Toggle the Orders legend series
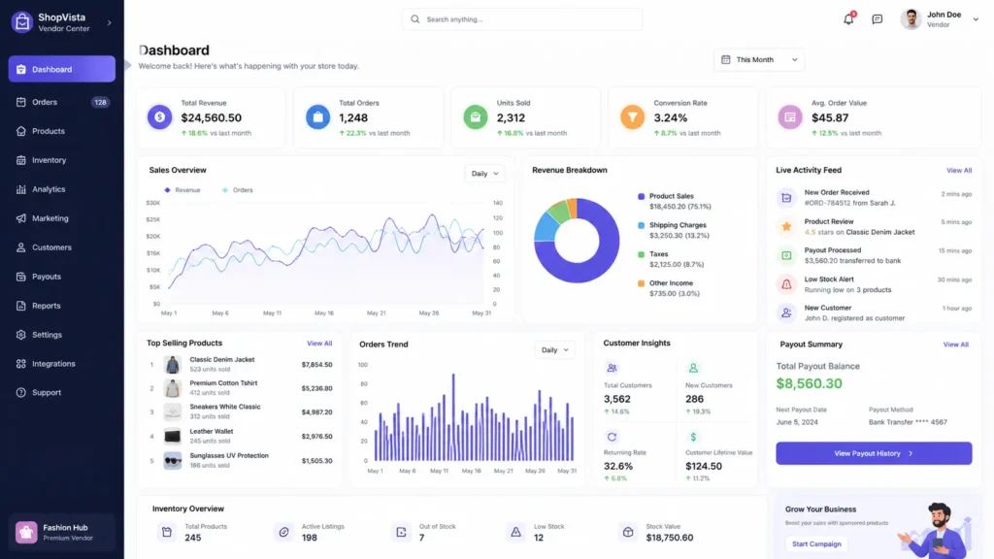Image resolution: width=994 pixels, height=559 pixels. [237, 190]
